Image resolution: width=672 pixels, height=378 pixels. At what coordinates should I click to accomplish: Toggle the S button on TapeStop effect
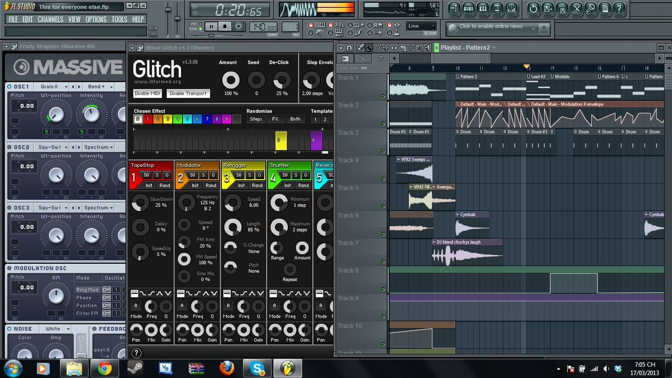coord(157,175)
